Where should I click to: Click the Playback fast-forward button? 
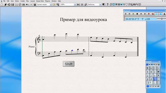click(141, 14)
